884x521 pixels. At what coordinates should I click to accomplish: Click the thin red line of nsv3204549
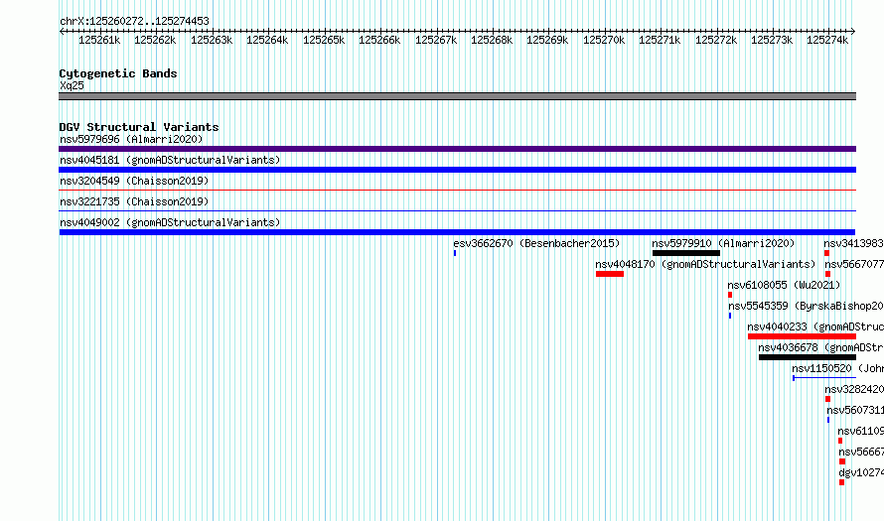click(x=457, y=191)
